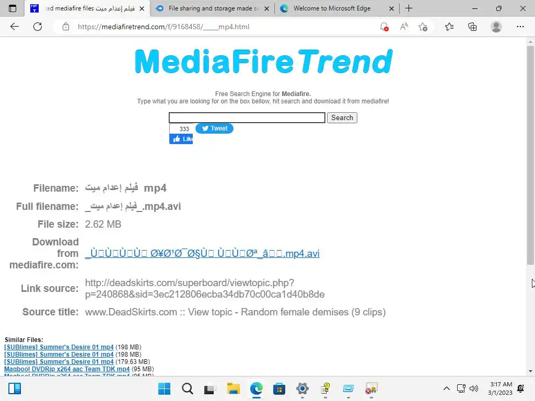Go back with the browser back arrow
The width and height of the screenshot is (535, 401).
click(14, 27)
